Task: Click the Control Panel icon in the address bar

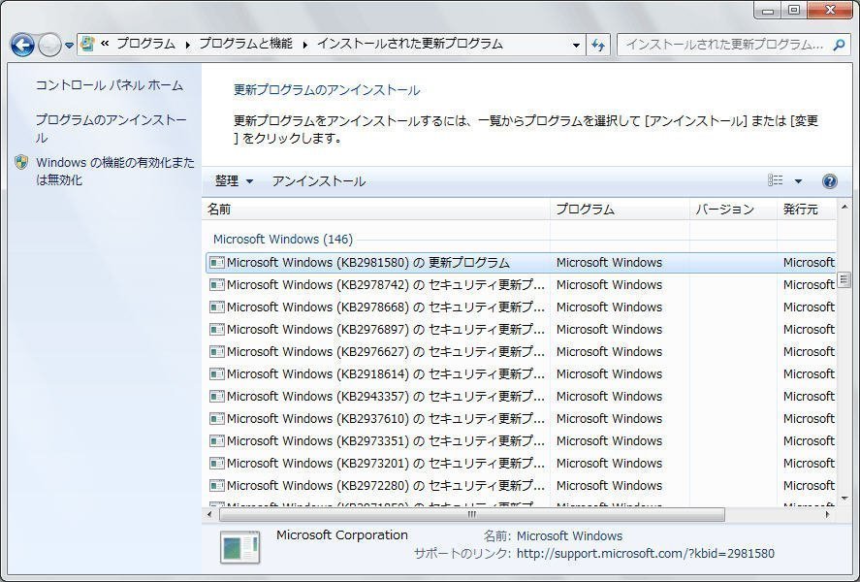Action: point(87,44)
